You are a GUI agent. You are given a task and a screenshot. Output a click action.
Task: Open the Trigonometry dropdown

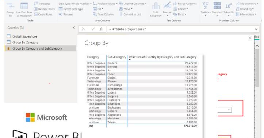[x=247, y=4]
